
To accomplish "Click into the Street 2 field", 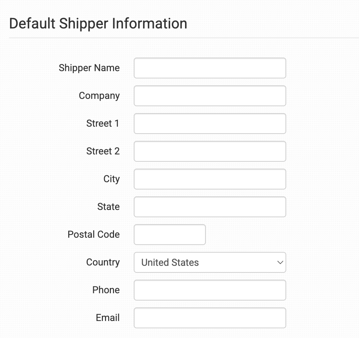I will click(210, 151).
